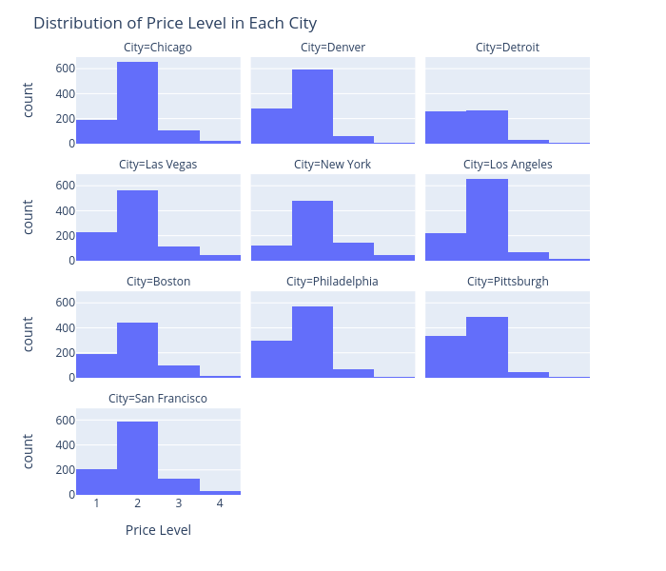This screenshot has height=571, width=666.
Task: Click the City=Chicago facet title
Action: click(x=158, y=48)
